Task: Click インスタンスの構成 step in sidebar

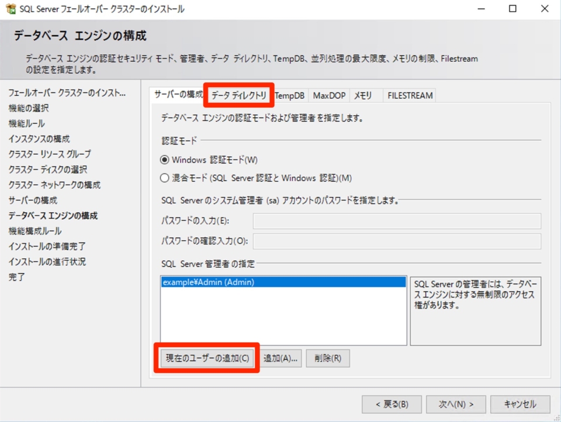Action: click(x=39, y=139)
